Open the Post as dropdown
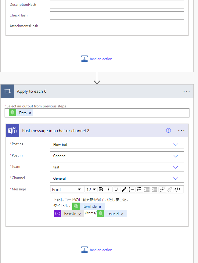This screenshot has width=198, height=263. [x=117, y=145]
